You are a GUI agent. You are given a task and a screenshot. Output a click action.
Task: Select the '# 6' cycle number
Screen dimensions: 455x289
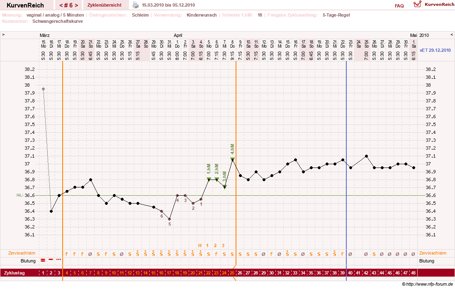(x=69, y=5)
